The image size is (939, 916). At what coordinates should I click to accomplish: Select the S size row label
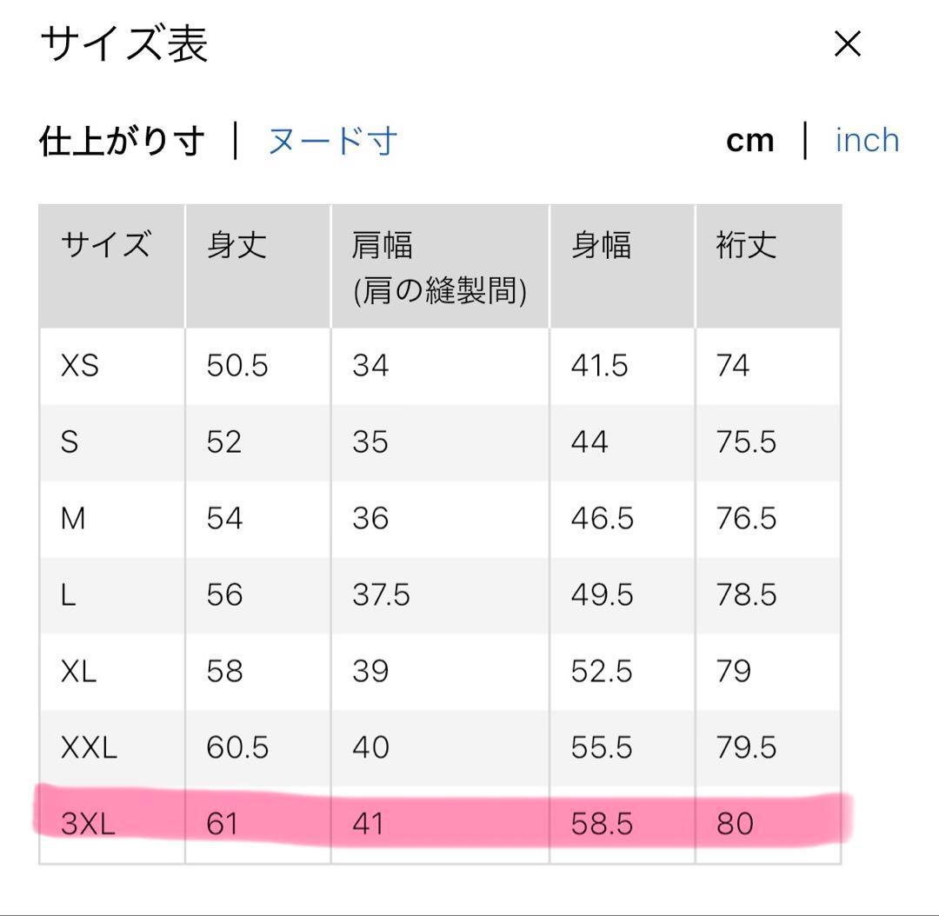[x=70, y=442]
